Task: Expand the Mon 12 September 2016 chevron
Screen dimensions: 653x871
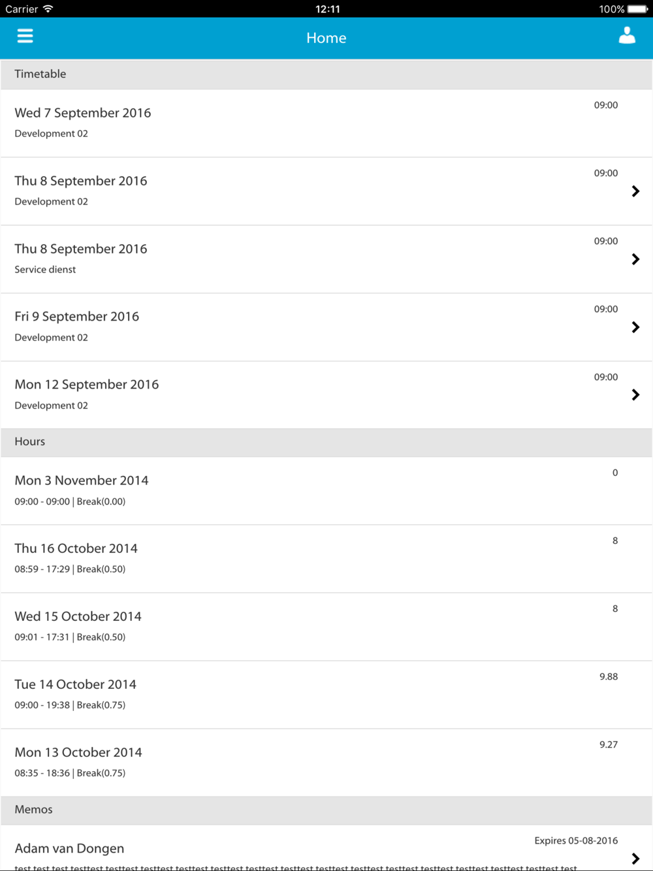Action: [635, 395]
